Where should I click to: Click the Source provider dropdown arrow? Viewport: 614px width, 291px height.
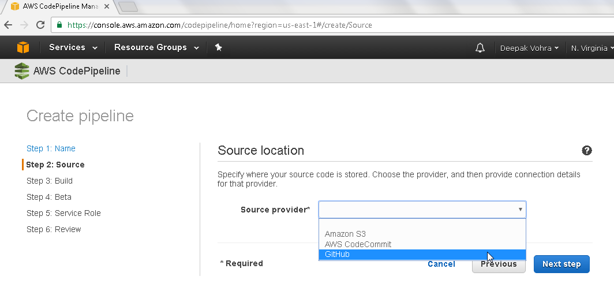[x=520, y=210]
